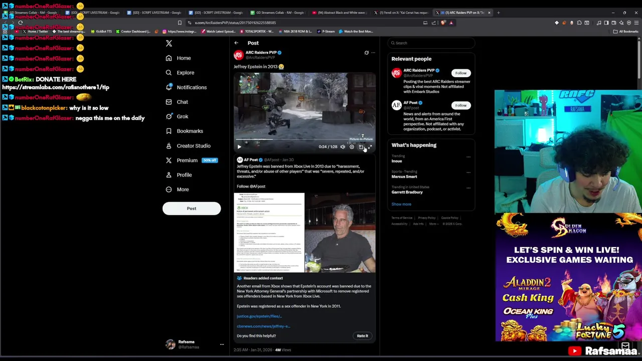This screenshot has height=361, width=642.
Task: Open options for the Inoue trend
Action: click(468, 157)
